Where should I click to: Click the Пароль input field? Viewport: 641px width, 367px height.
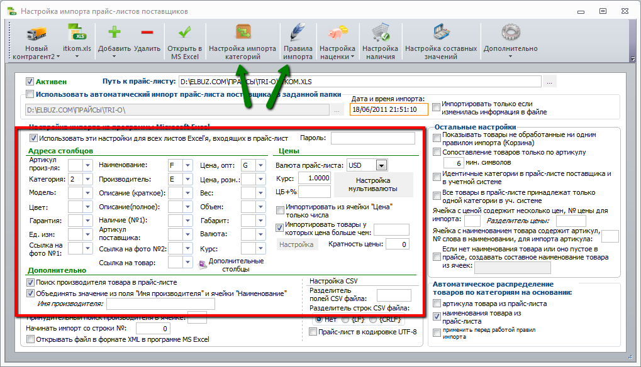pyautogui.click(x=373, y=138)
